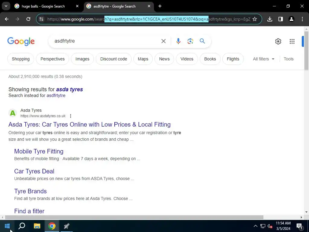309x232 pixels.
Task: Click the scroll down arrow
Action: coord(306,212)
